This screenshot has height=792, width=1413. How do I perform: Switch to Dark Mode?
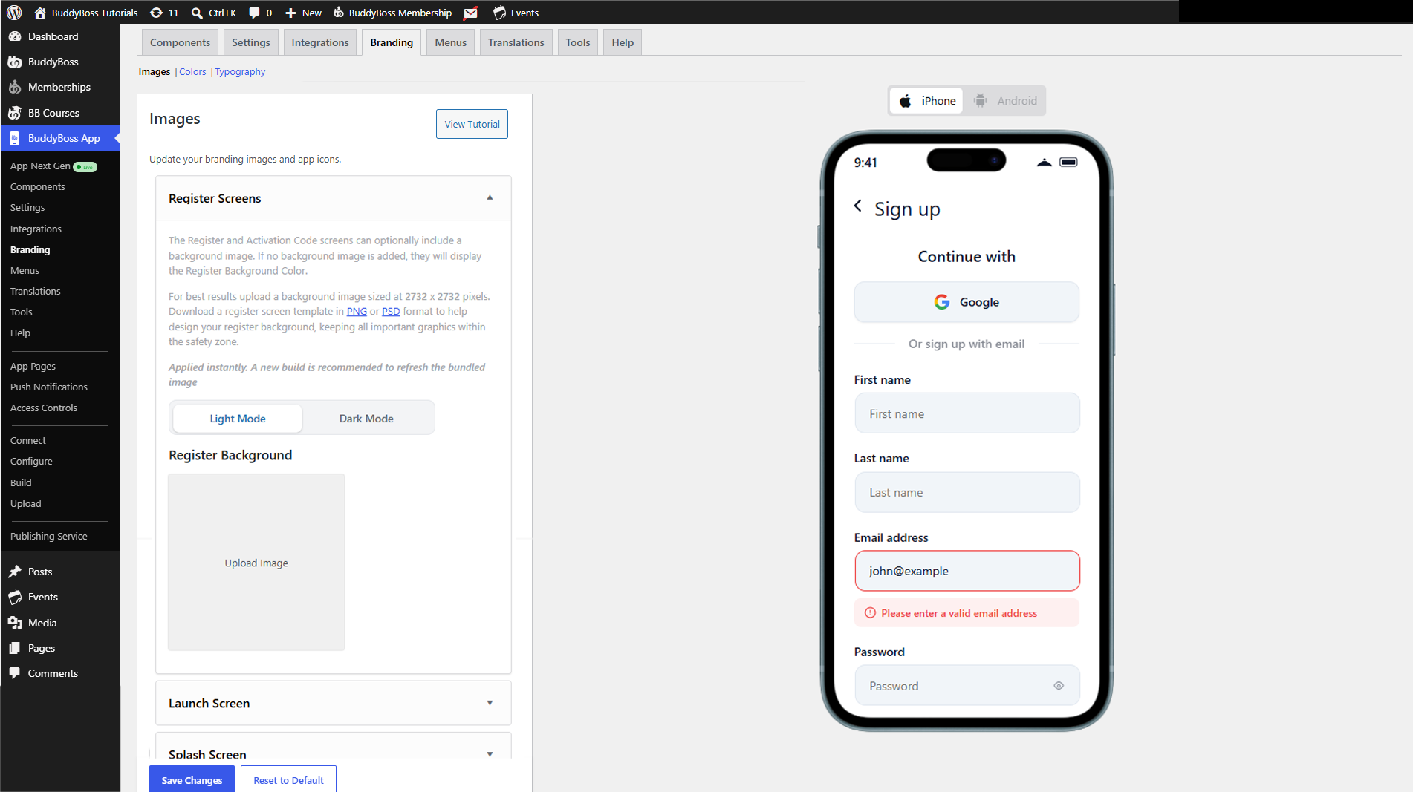pyautogui.click(x=366, y=418)
